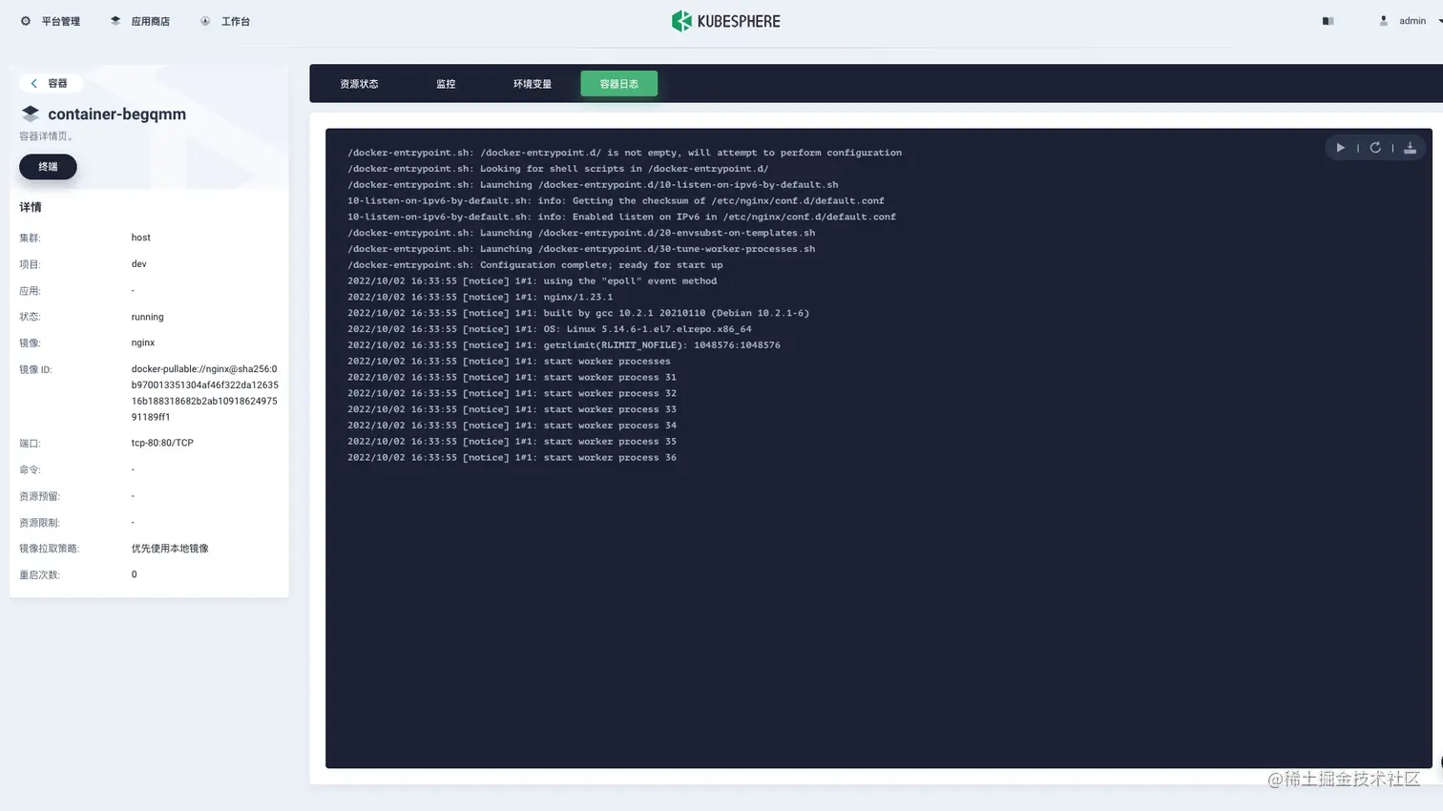Click log line with getrlimit(RLIMIT_NOFILE)
Screen dimensions: 1443x811
pos(564,345)
